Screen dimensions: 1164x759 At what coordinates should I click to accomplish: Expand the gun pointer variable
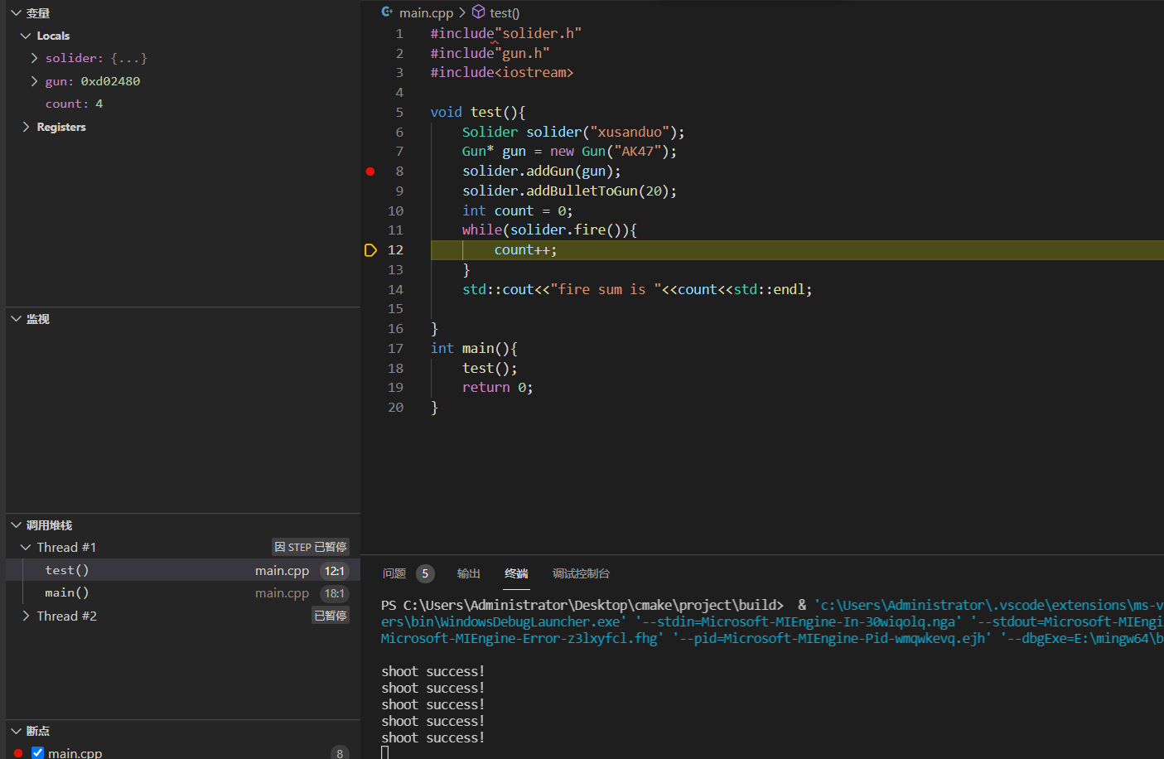(x=34, y=81)
